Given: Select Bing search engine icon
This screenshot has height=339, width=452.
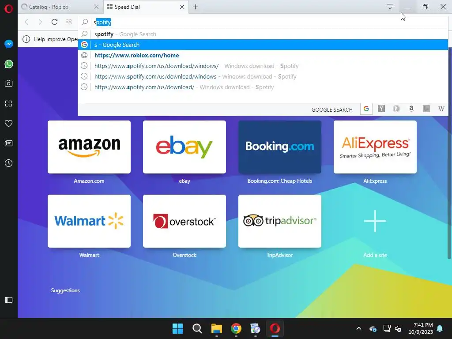Looking at the screenshot, I should pyautogui.click(x=426, y=109).
